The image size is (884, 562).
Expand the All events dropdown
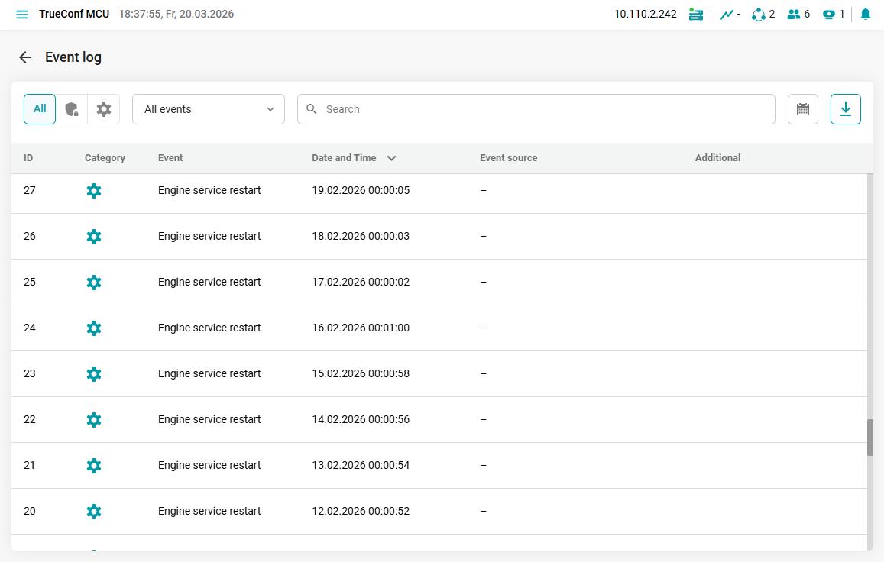pyautogui.click(x=209, y=109)
